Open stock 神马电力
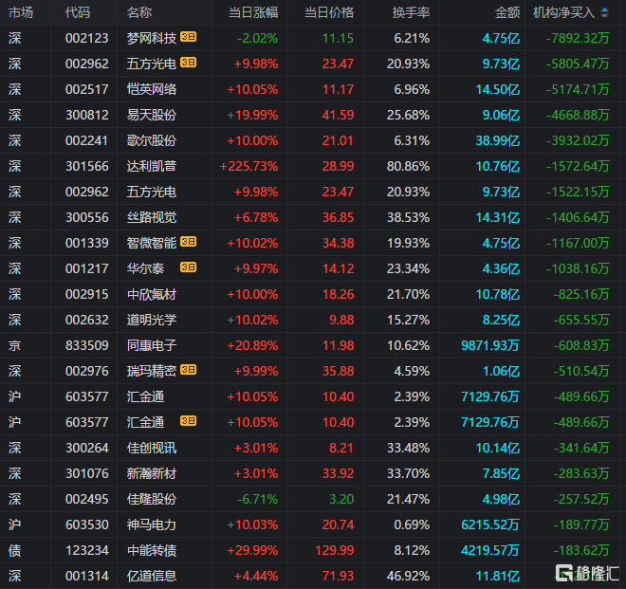Viewport: 626px width, 589px height. 152,525
